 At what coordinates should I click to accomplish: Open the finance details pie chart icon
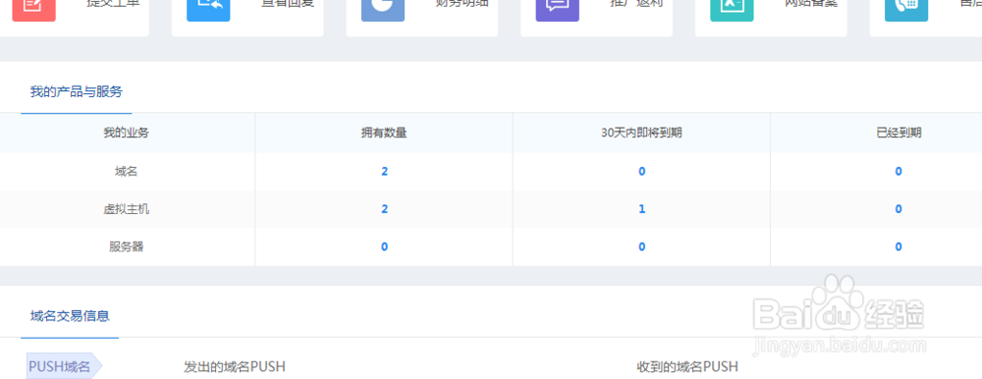click(383, 11)
